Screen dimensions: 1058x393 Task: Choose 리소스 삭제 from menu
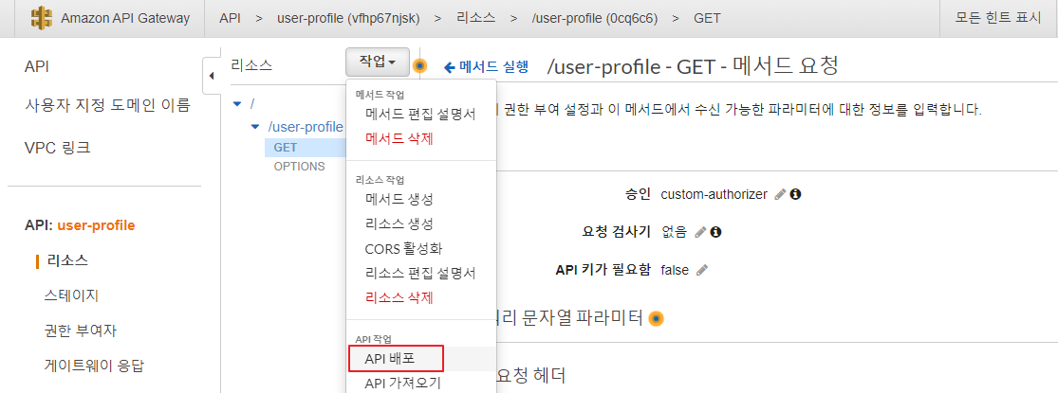click(399, 297)
